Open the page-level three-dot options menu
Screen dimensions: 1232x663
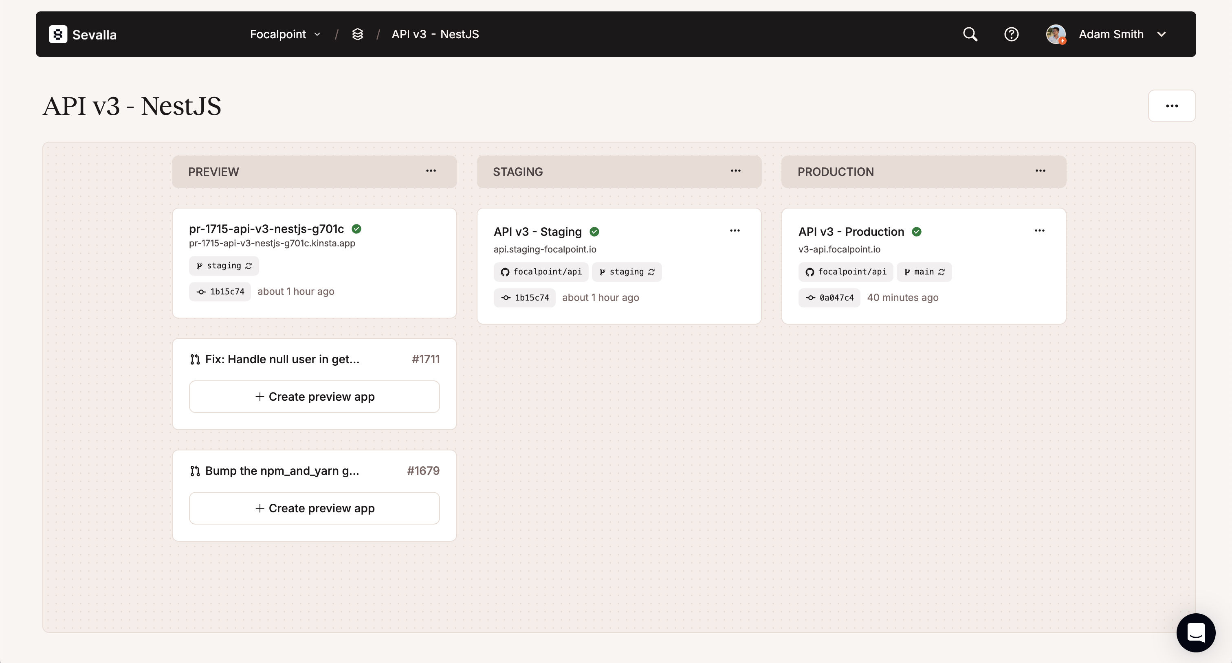coord(1171,105)
